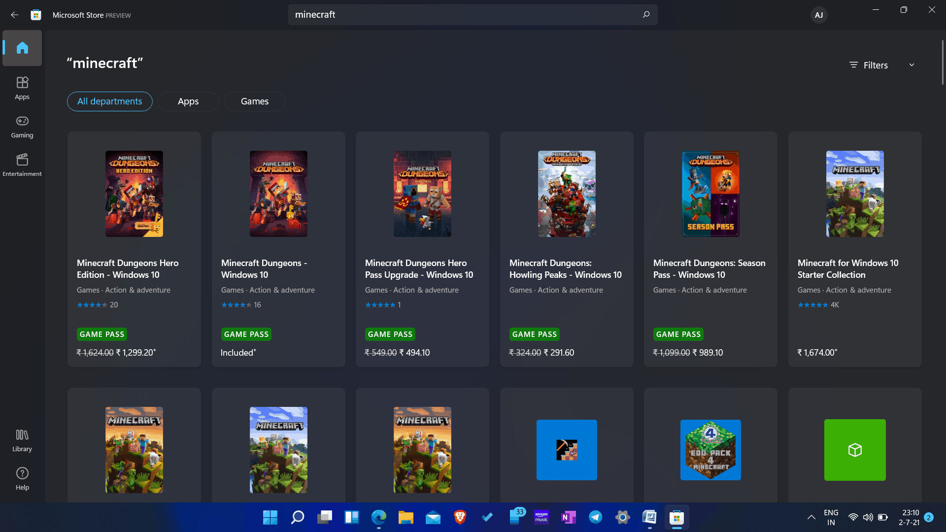The image size is (946, 532).
Task: Click the user account icon AJ
Action: tap(819, 14)
